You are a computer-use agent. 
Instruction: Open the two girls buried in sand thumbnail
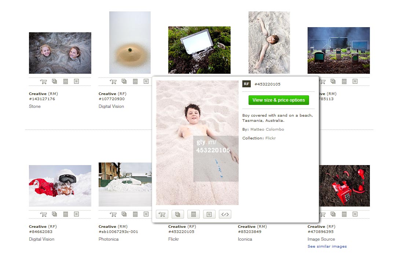click(60, 53)
